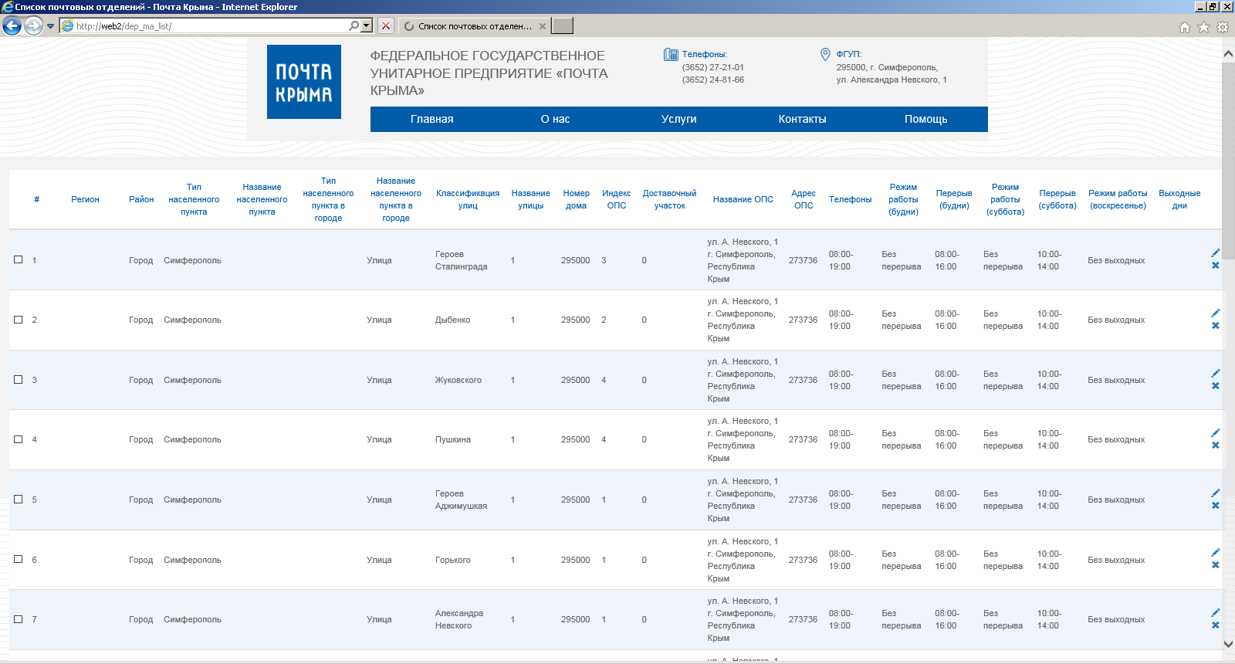Viewport: 1235px width, 664px height.
Task: Click the vertical scrollbar thumb
Action: pyautogui.click(x=1228, y=161)
